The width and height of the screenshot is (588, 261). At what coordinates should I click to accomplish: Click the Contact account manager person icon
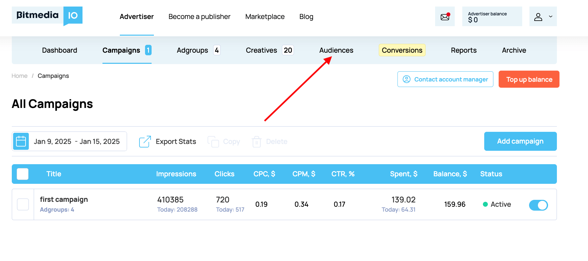(406, 79)
